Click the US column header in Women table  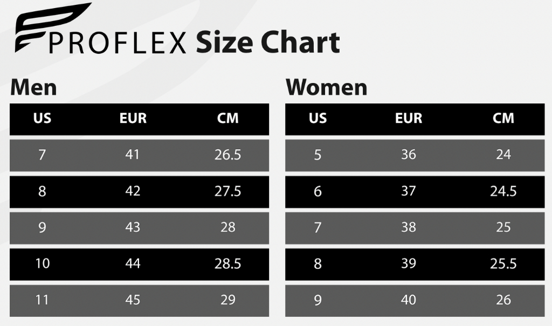point(318,119)
